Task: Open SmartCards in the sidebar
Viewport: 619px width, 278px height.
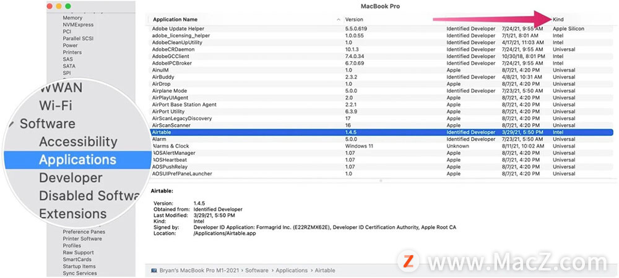Action: (77, 259)
